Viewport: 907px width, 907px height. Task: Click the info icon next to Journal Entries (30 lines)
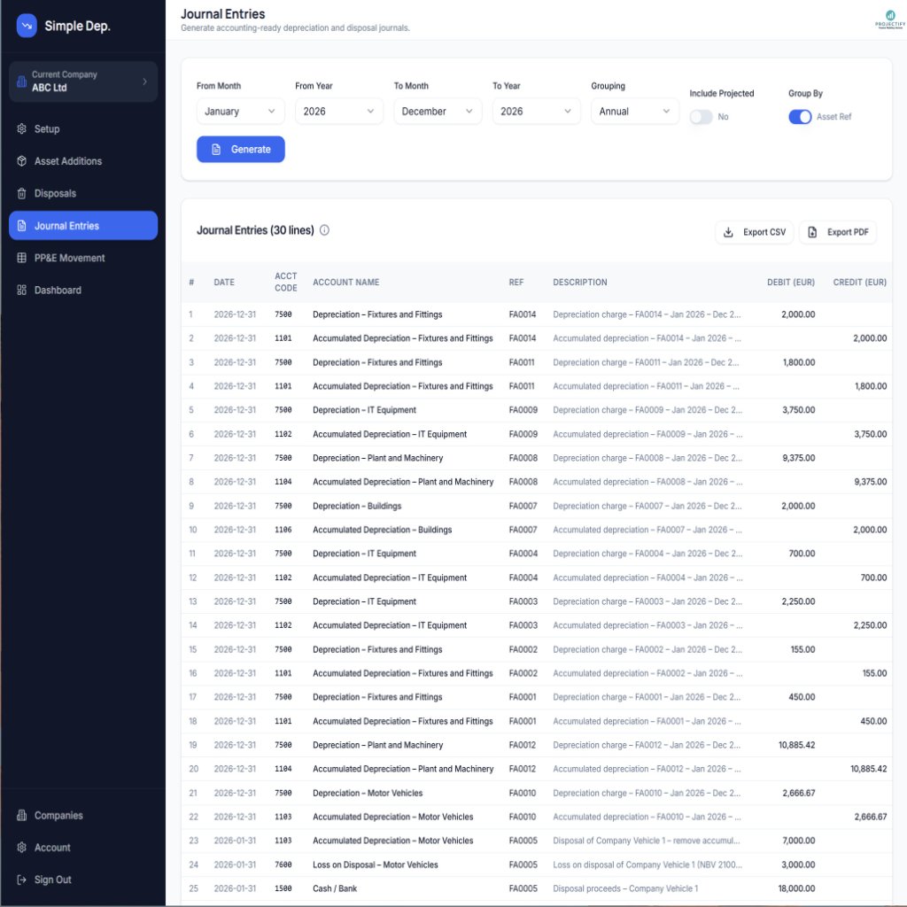click(x=324, y=230)
